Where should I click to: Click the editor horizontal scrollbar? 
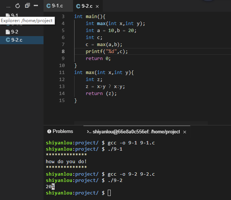(x=141, y=123)
